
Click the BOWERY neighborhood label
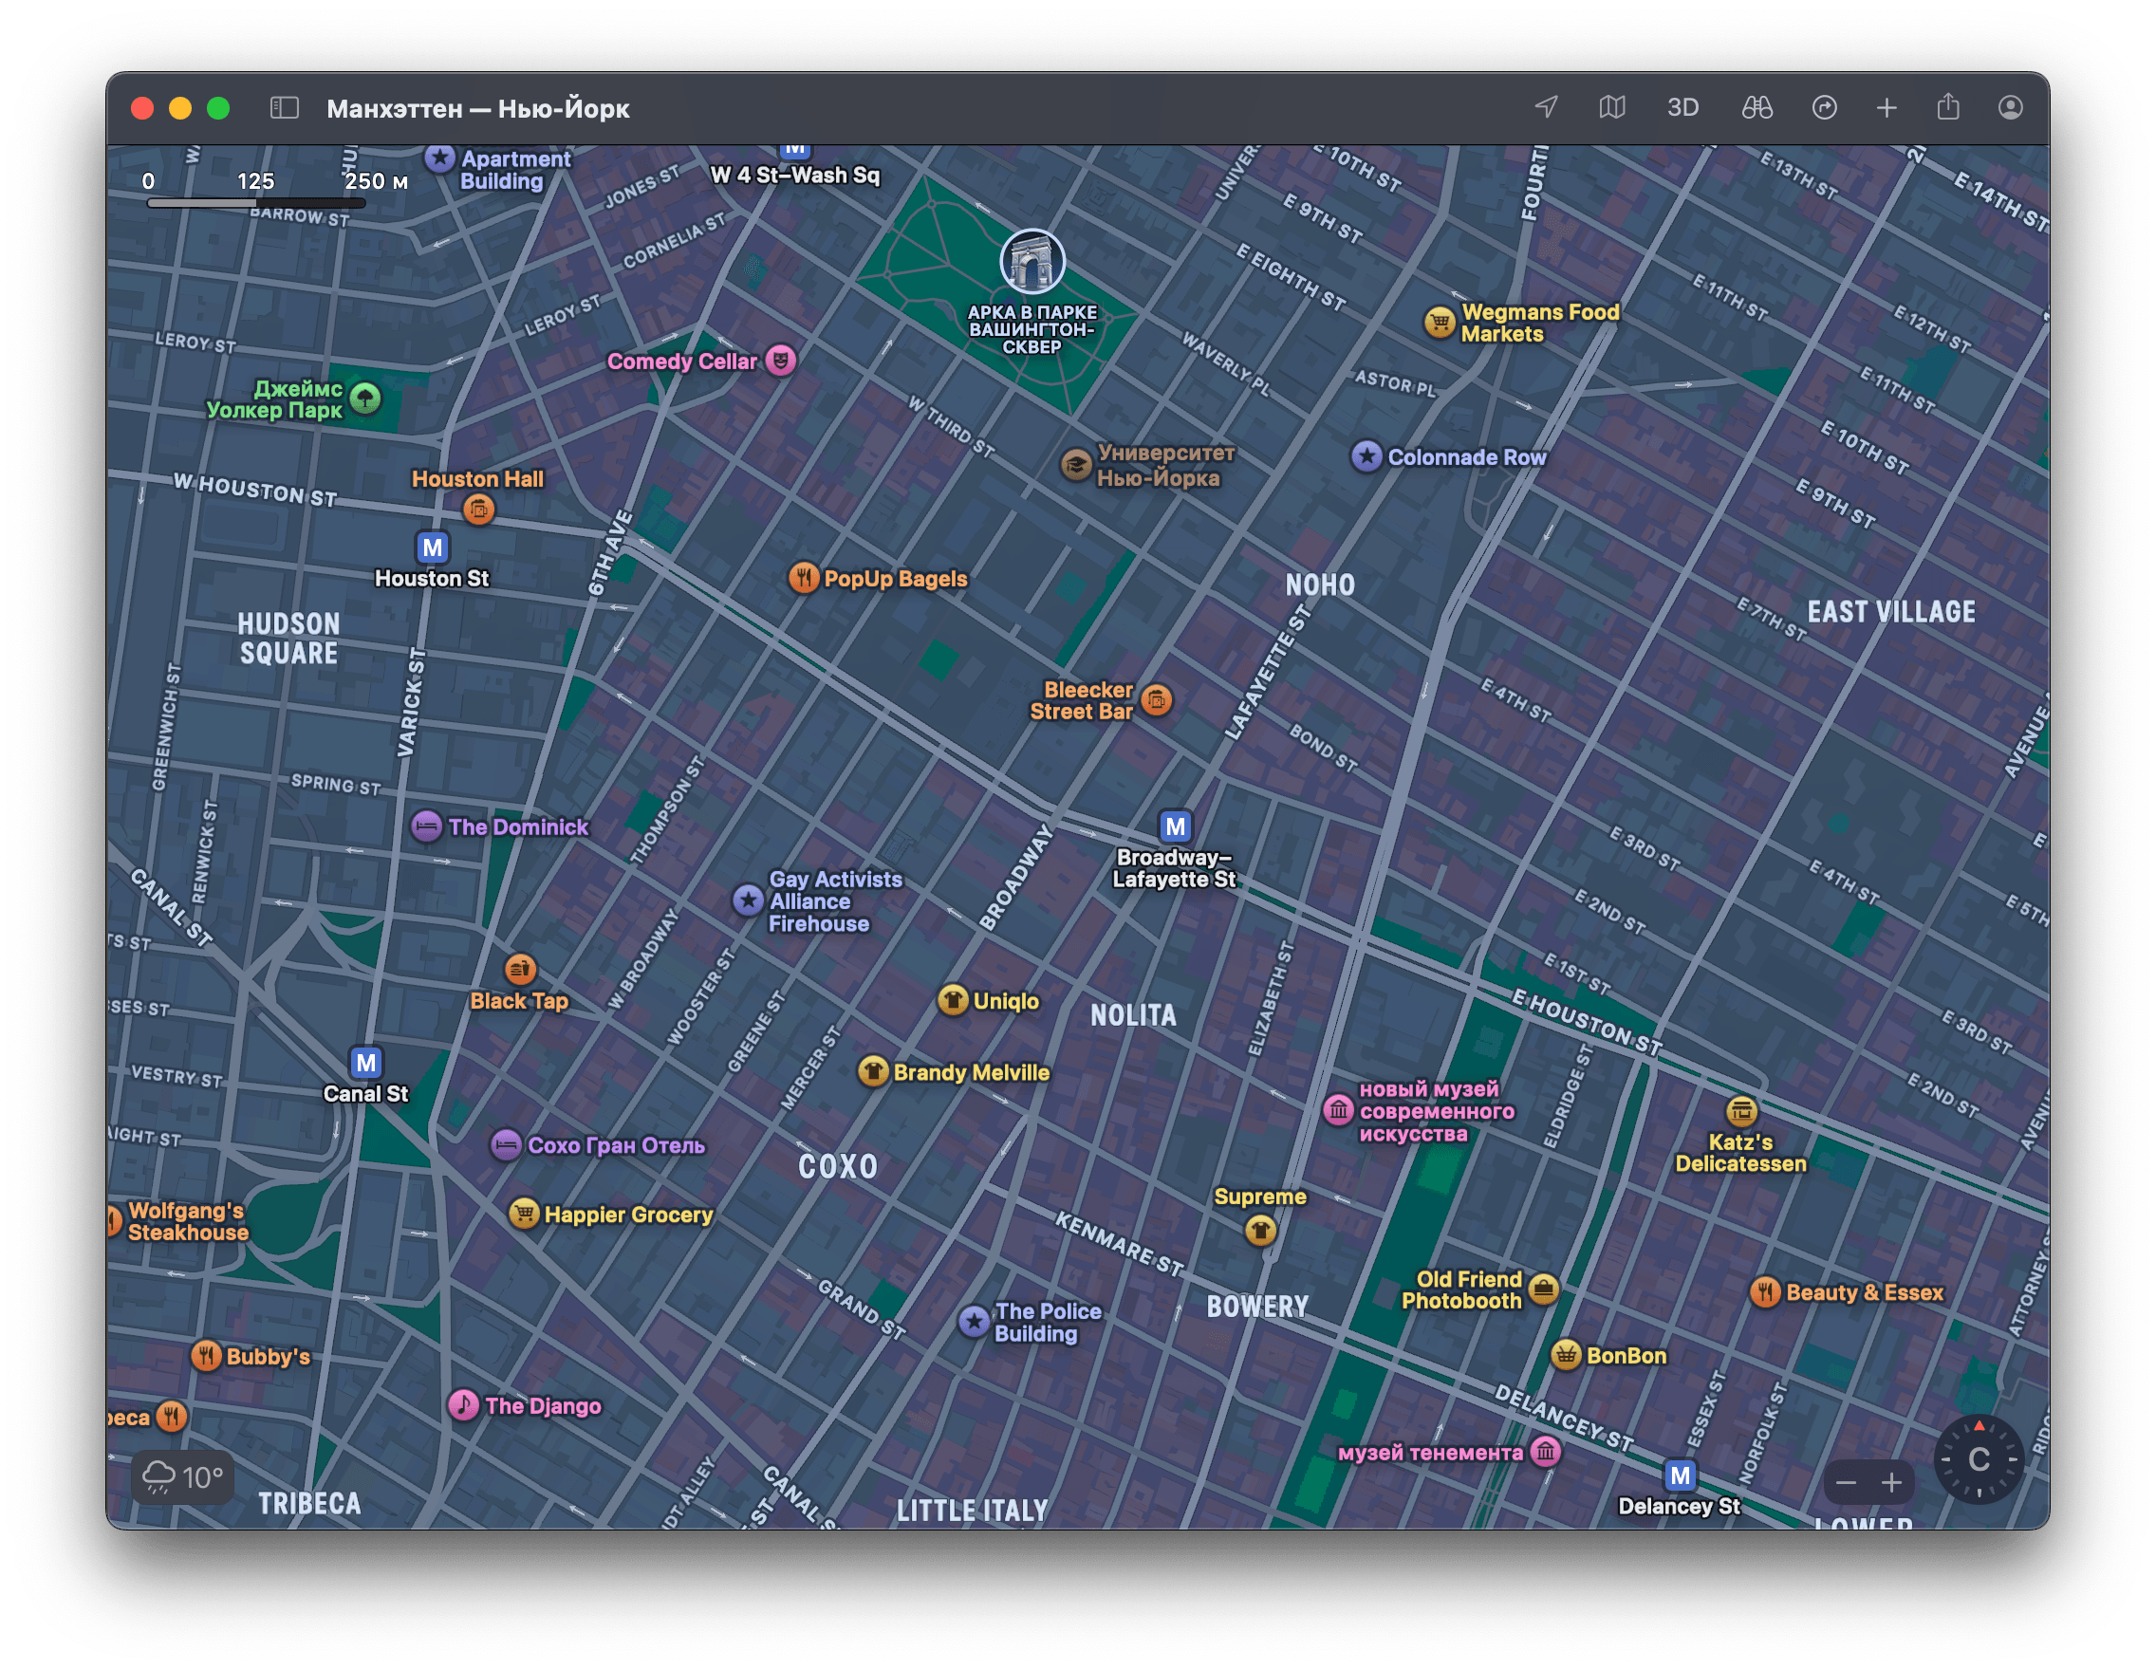click(x=1257, y=1307)
